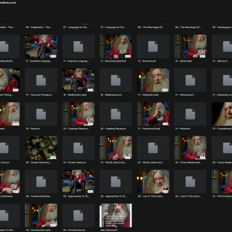
Task: Select the 19 - Place.srt file icon
Action: (x=41, y=114)
